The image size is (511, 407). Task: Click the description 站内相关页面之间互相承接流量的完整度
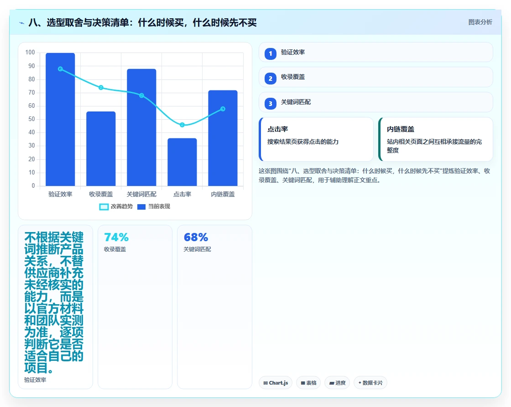point(434,146)
